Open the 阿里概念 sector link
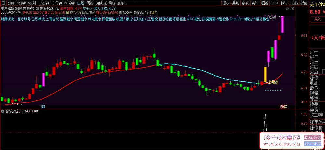 pyautogui.click(x=80, y=19)
